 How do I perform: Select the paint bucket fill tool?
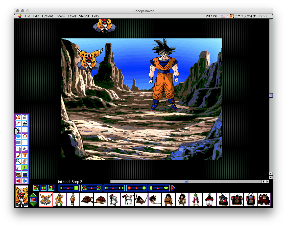point(25,149)
